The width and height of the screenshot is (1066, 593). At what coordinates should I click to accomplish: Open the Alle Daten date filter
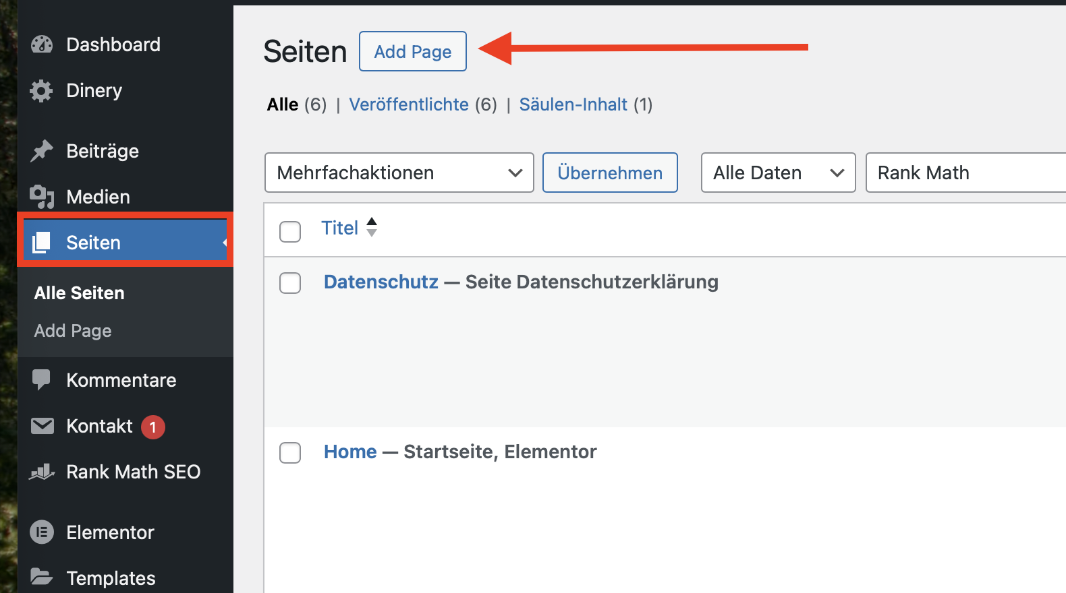click(x=779, y=173)
